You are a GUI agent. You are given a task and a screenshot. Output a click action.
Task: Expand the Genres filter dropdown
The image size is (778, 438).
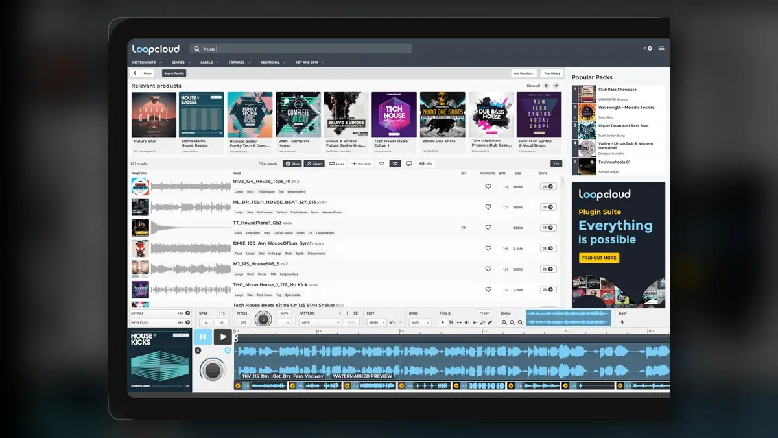[x=181, y=62]
